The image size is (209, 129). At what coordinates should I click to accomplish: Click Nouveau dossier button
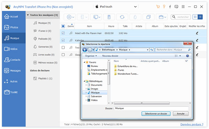coord(110,56)
